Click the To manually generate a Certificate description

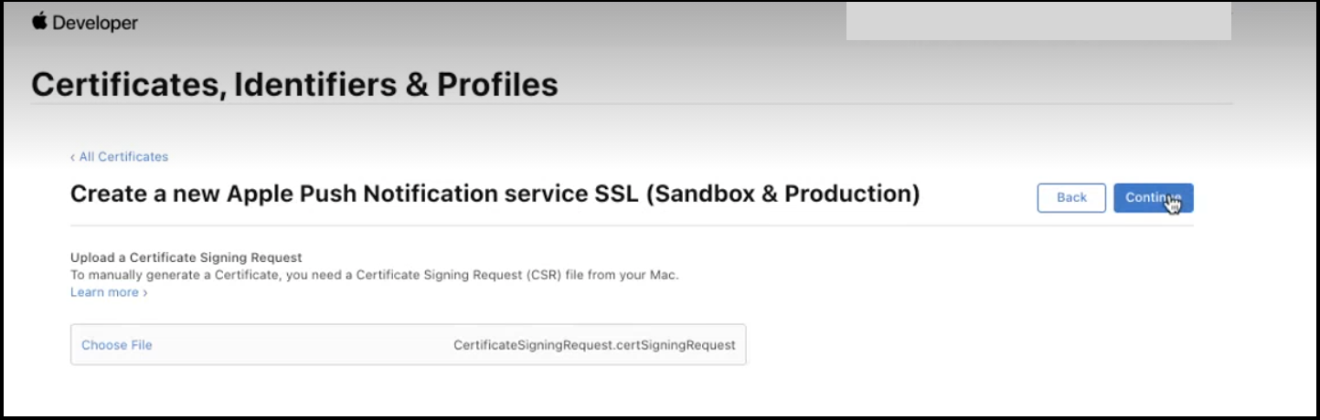pyautogui.click(x=374, y=274)
